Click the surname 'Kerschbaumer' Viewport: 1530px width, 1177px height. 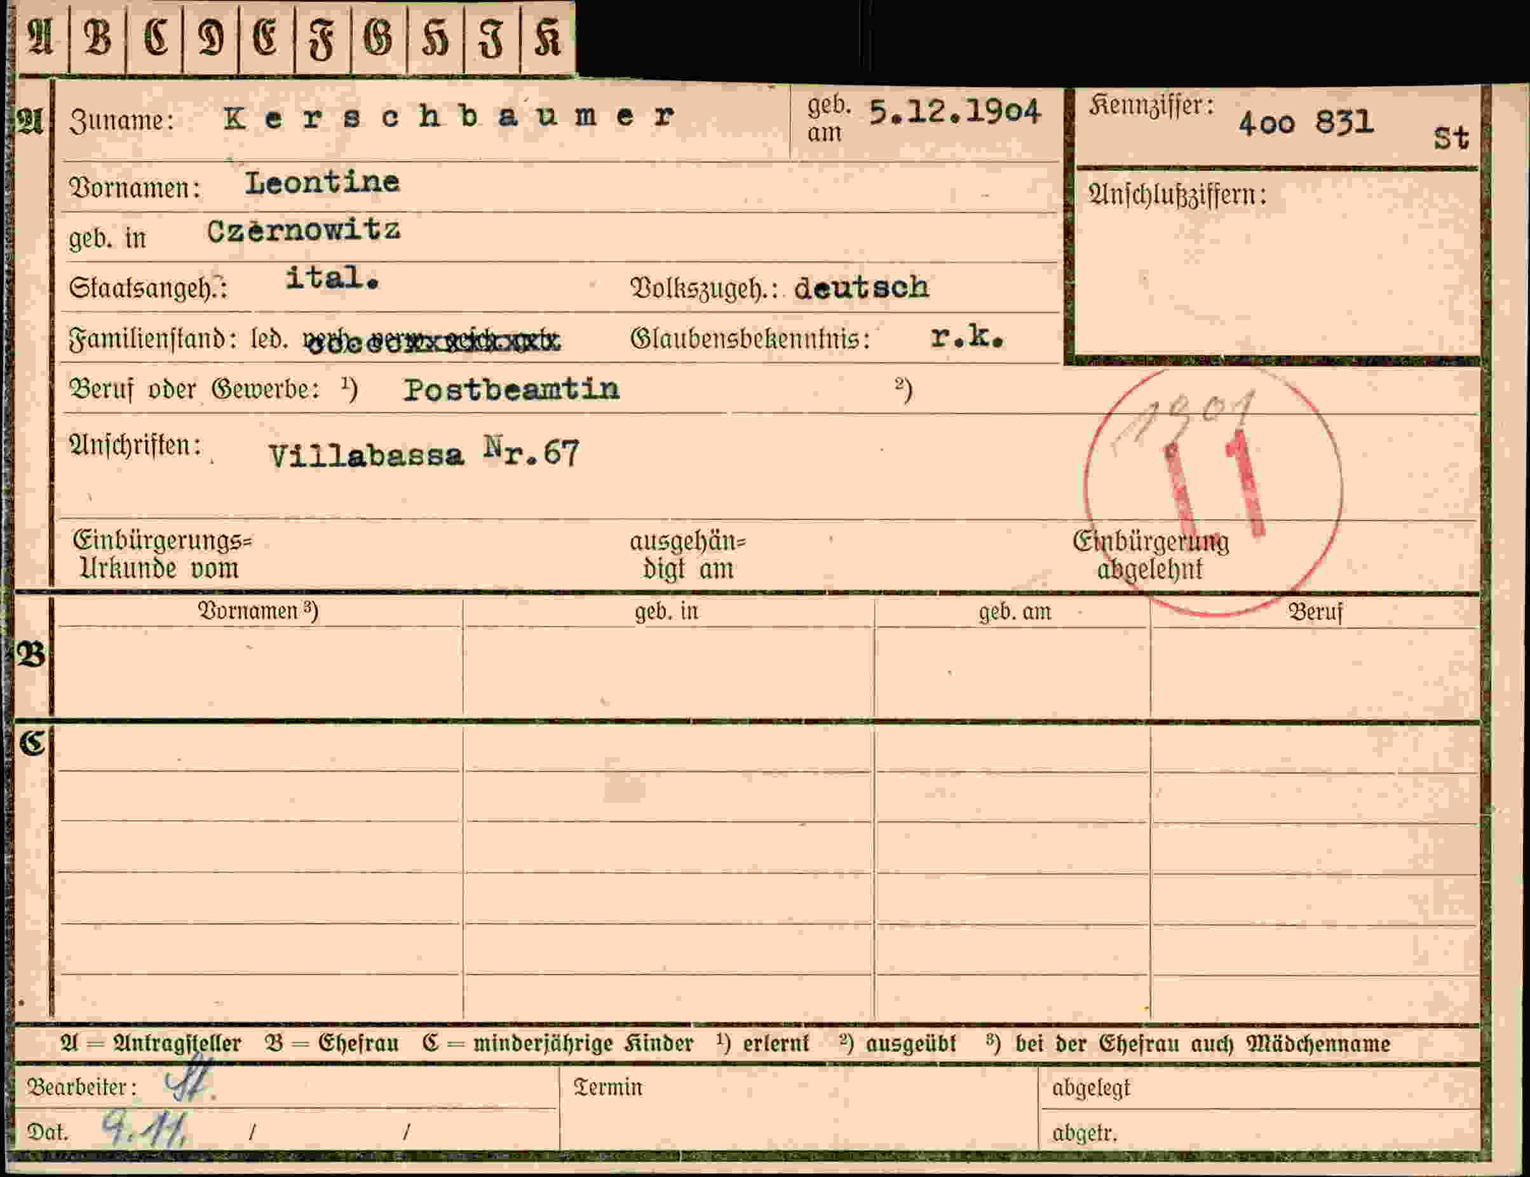pos(449,116)
